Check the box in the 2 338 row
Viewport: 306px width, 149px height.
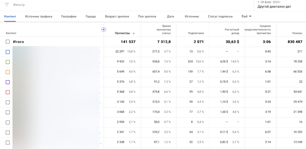point(8,142)
